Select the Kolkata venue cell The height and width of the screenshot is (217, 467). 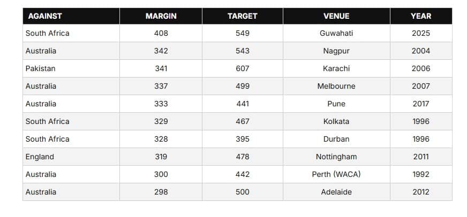point(336,121)
